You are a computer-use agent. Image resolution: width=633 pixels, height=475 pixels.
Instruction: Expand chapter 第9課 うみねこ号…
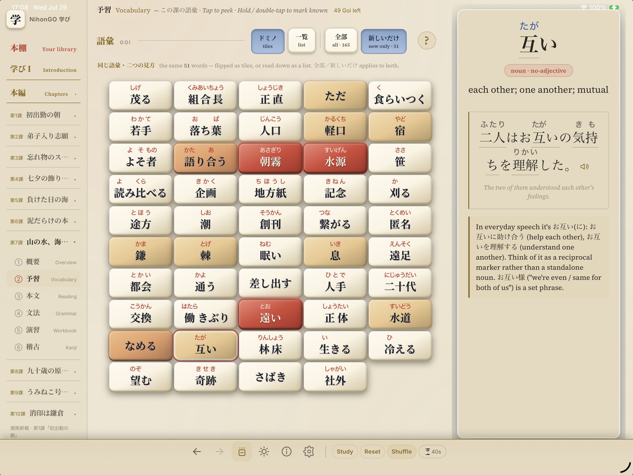click(44, 392)
